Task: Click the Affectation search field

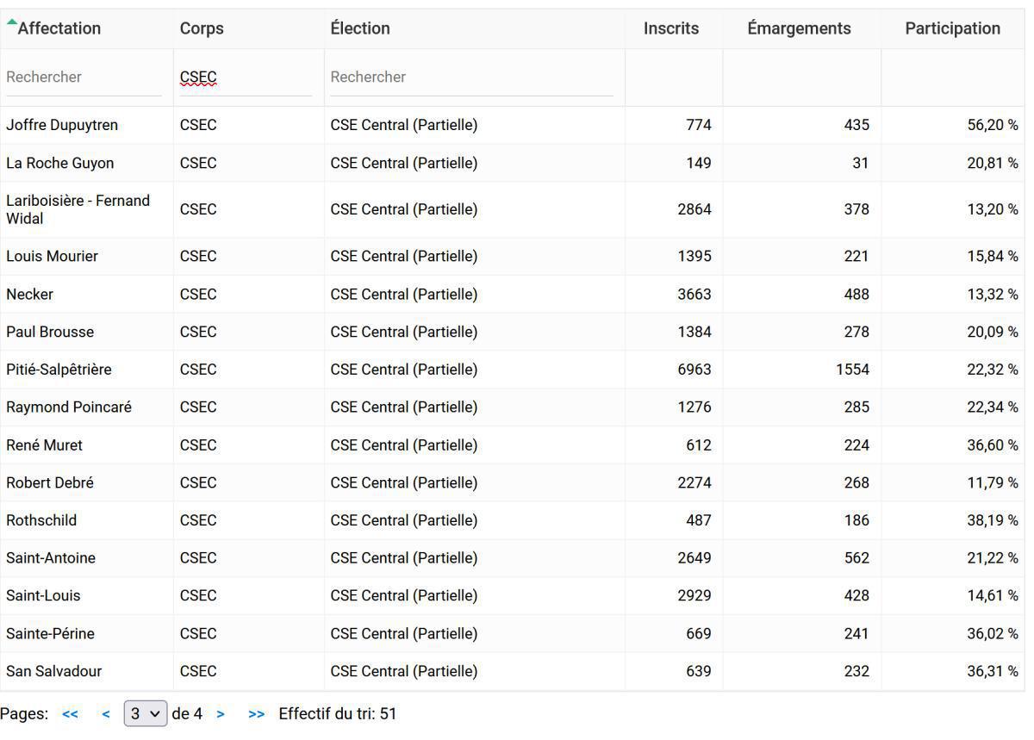Action: pyautogui.click(x=84, y=78)
